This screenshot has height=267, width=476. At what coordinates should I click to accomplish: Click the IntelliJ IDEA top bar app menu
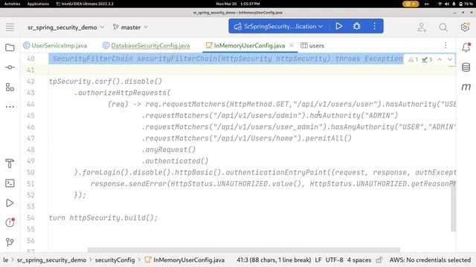point(85,4)
